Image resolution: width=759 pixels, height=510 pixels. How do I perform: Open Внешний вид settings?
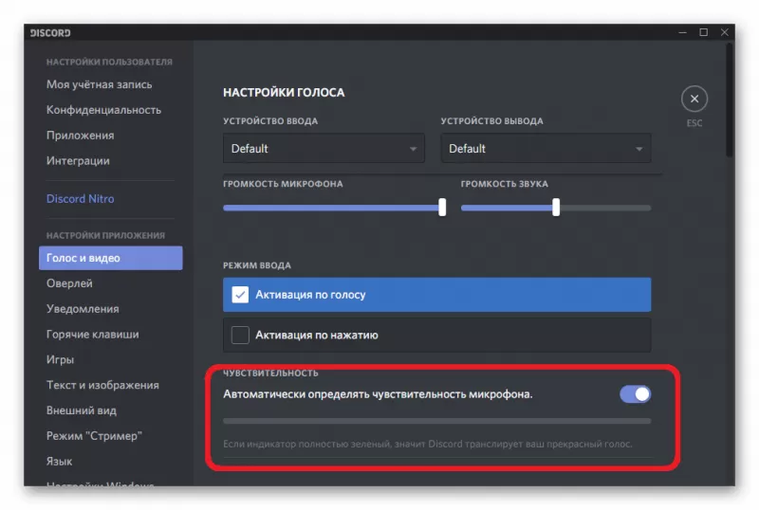(x=82, y=410)
